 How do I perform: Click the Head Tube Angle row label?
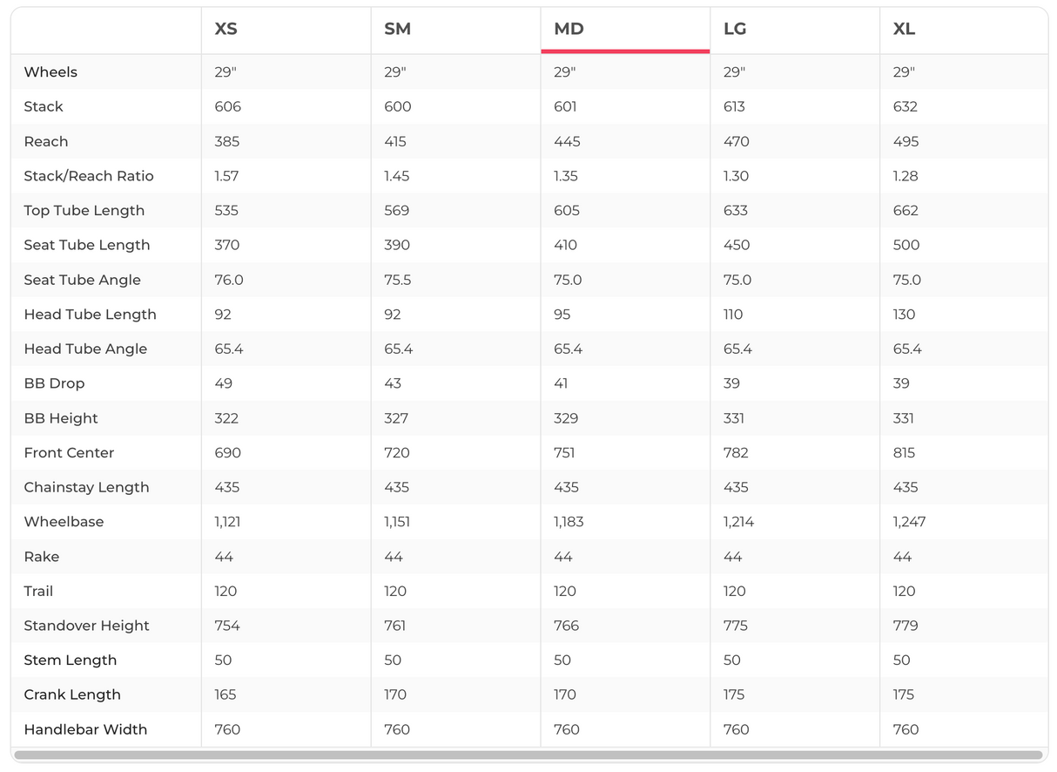[x=85, y=349]
